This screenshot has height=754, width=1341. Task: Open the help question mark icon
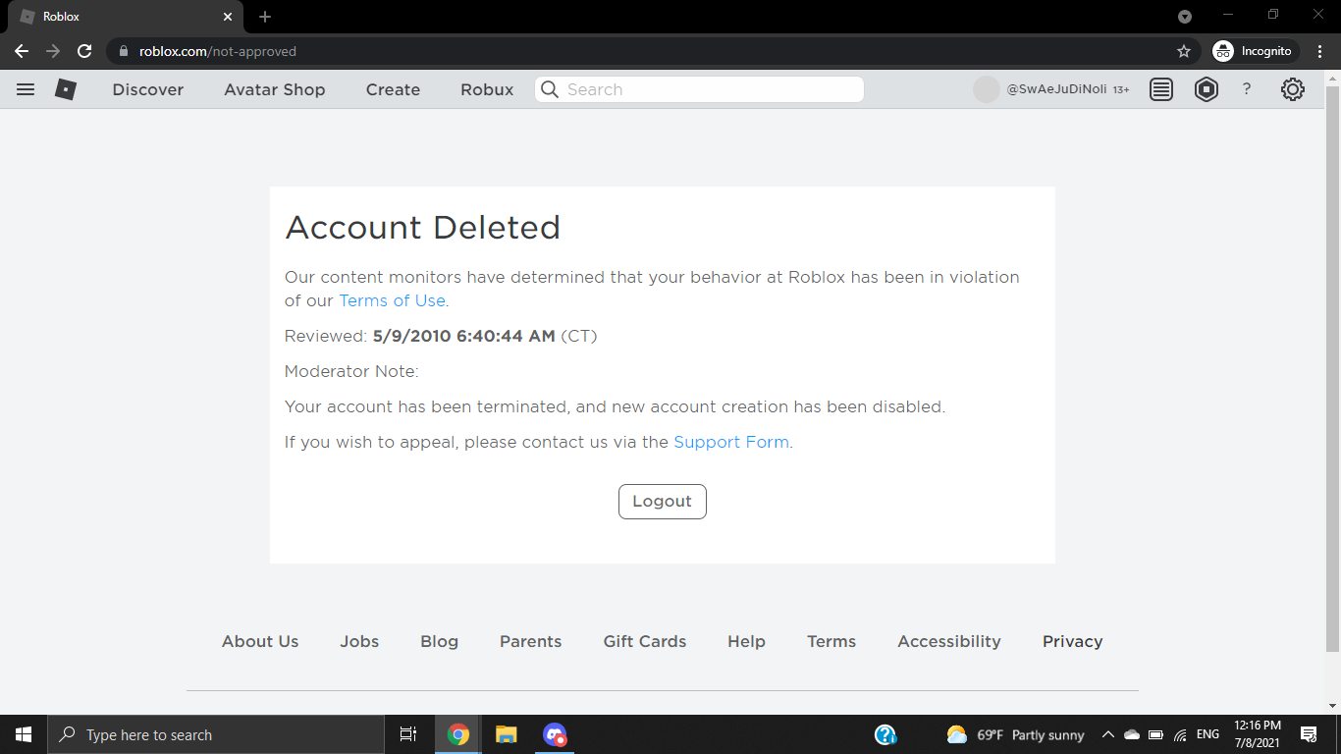(x=1247, y=89)
